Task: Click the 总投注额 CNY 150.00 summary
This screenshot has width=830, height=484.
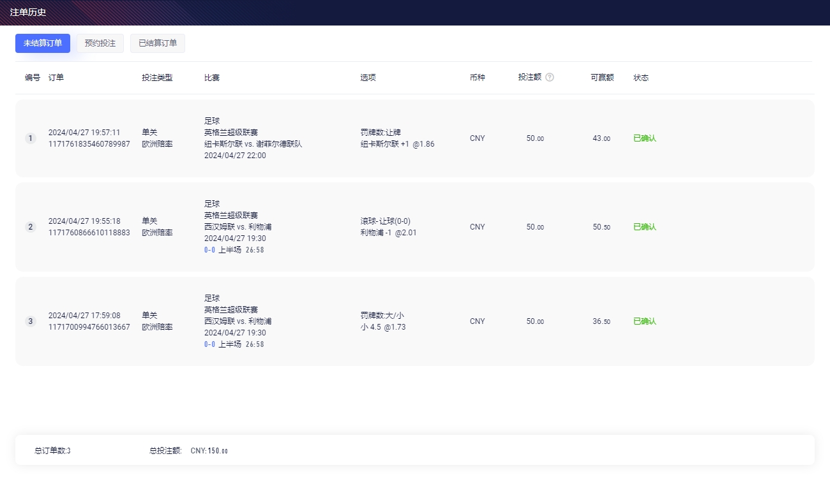Action: (x=188, y=451)
